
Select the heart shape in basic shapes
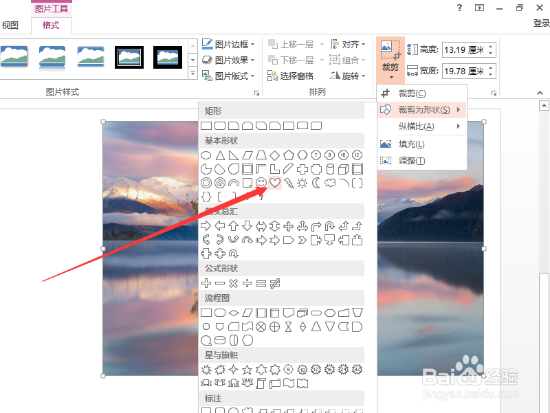[274, 183]
